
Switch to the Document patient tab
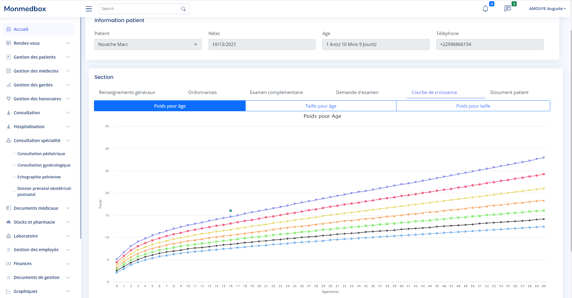509,92
